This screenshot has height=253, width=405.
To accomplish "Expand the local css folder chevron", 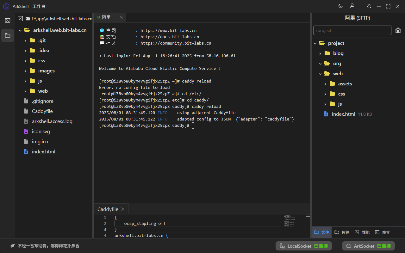I will [25, 61].
